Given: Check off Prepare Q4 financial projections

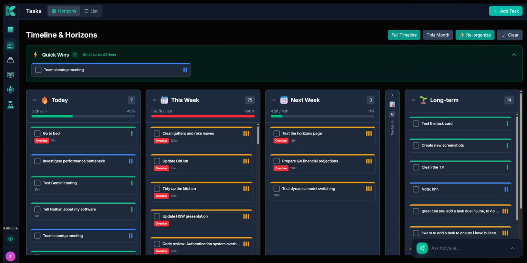Looking at the screenshot, I should (276, 161).
